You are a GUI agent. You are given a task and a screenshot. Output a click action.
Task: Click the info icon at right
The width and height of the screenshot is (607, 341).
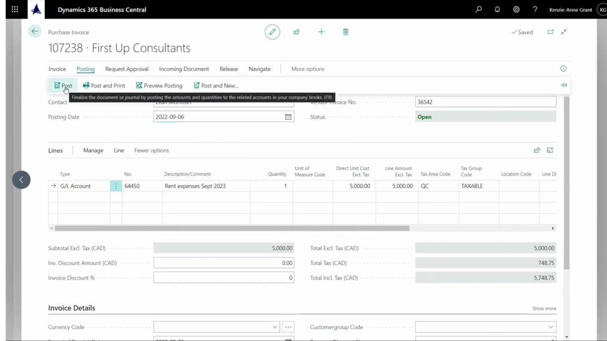563,69
